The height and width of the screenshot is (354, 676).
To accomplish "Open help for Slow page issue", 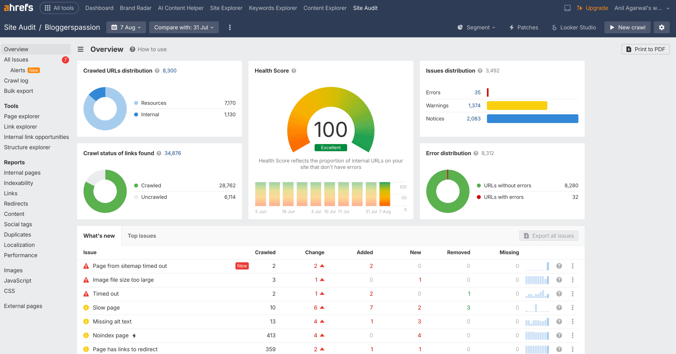I will 559,308.
